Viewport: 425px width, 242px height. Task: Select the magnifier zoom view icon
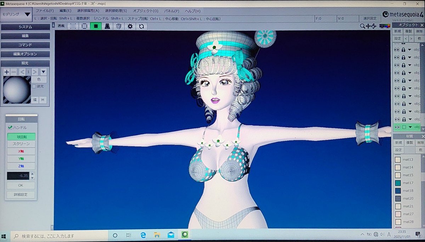[x=362, y=26]
